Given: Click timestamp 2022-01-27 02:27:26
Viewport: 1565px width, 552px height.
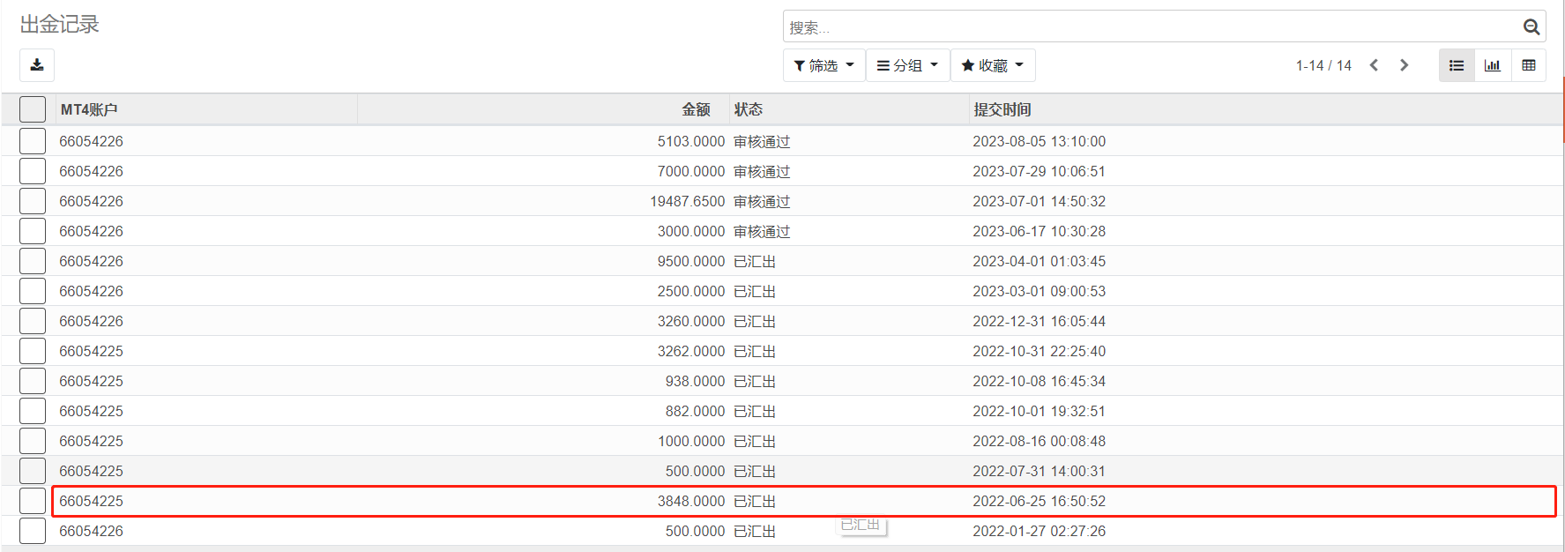Looking at the screenshot, I should (1039, 531).
